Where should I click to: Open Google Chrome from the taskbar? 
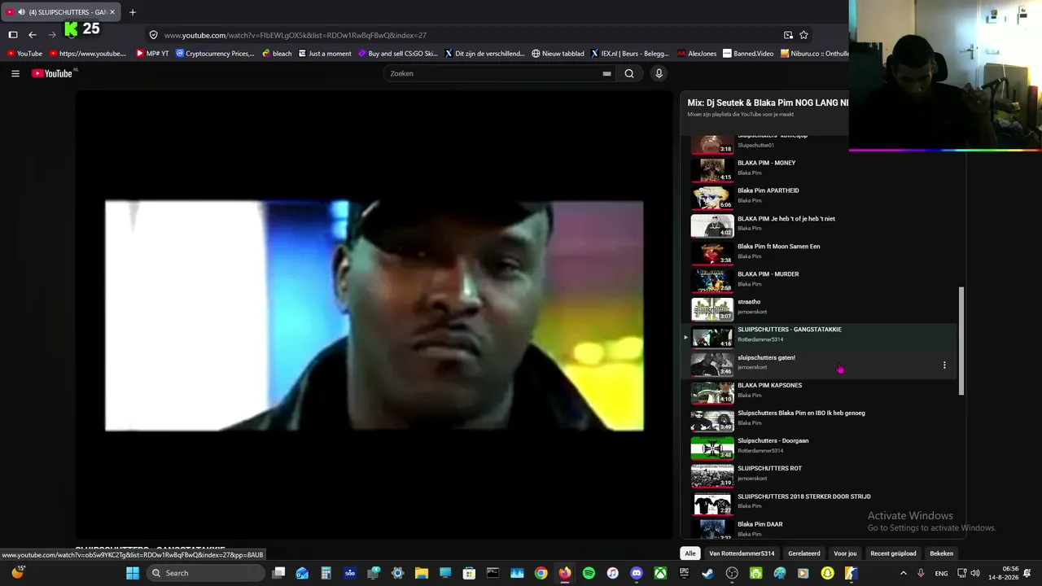pos(541,573)
